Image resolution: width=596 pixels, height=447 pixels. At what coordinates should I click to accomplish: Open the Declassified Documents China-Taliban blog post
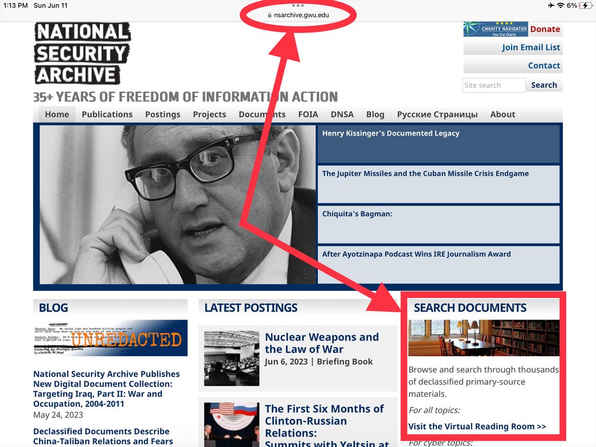pyautogui.click(x=103, y=437)
